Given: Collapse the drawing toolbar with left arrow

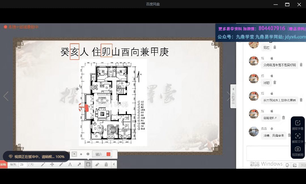Looking at the screenshot, I should coord(114,164).
